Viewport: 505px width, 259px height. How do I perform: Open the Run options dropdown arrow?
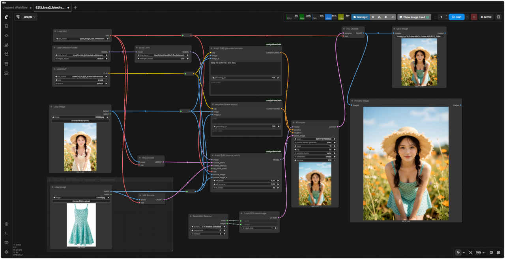467,17
